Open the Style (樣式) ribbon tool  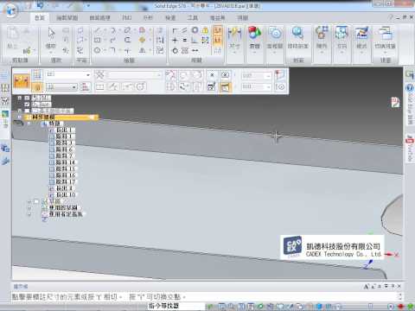pyautogui.click(x=361, y=37)
